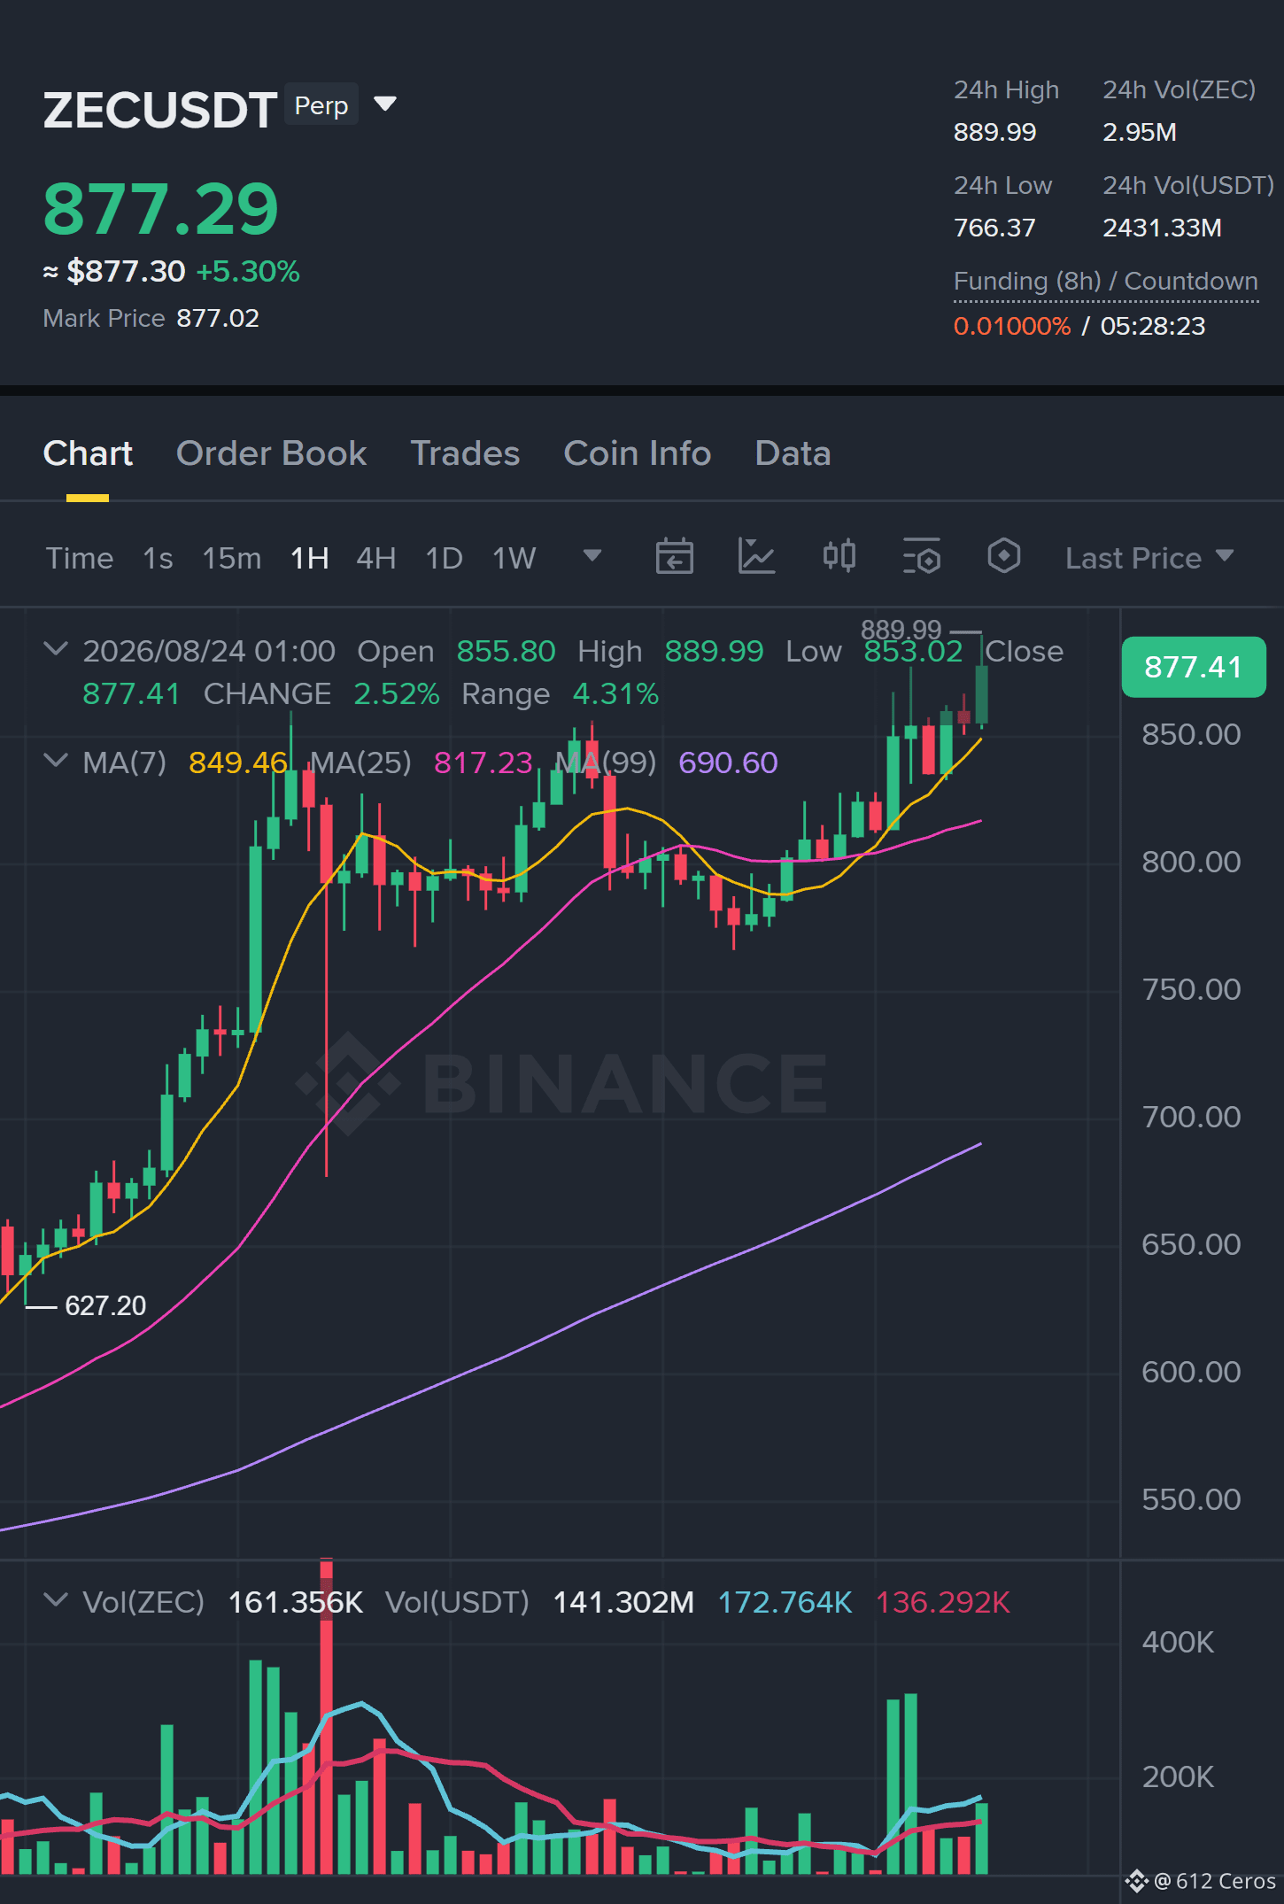Click the funding rate 0.01000%
Viewport: 1284px width, 1904px height.
coord(1012,326)
